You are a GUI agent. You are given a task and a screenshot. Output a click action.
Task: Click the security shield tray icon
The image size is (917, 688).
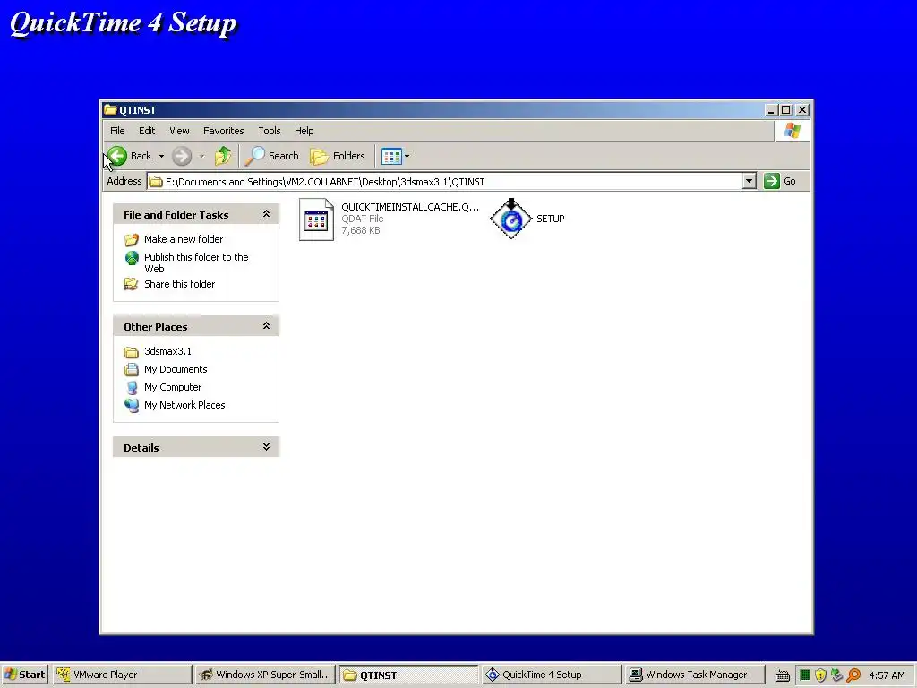click(x=820, y=675)
